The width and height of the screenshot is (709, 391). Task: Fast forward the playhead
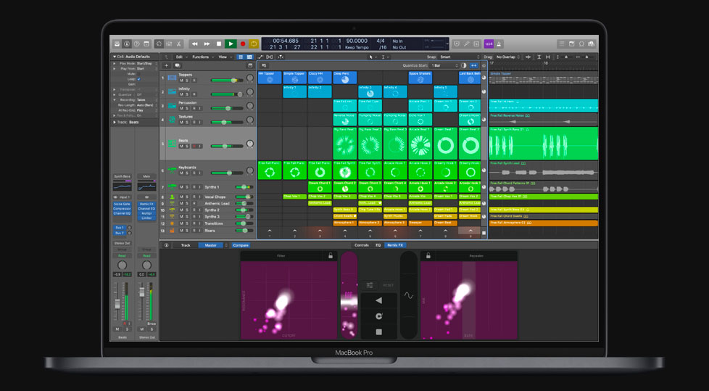pyautogui.click(x=207, y=44)
